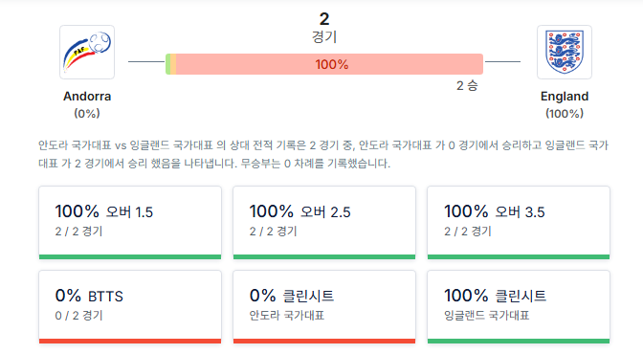
Task: Open the 0% BTTS stat card
Action: click(130, 307)
